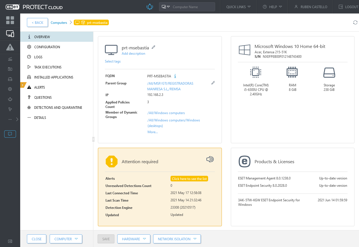Click the notification bell in the header
Screen dimensions: 359x247
point(150,7)
